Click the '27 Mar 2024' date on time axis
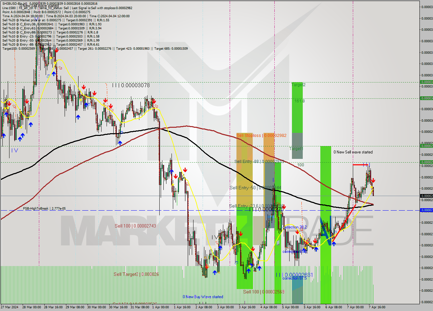433x311 pixels. pos(10,307)
